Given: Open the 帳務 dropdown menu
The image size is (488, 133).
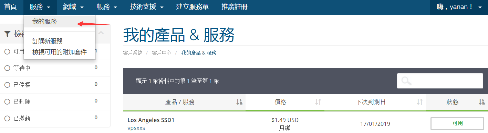Looking at the screenshot, I should pos(107,7).
